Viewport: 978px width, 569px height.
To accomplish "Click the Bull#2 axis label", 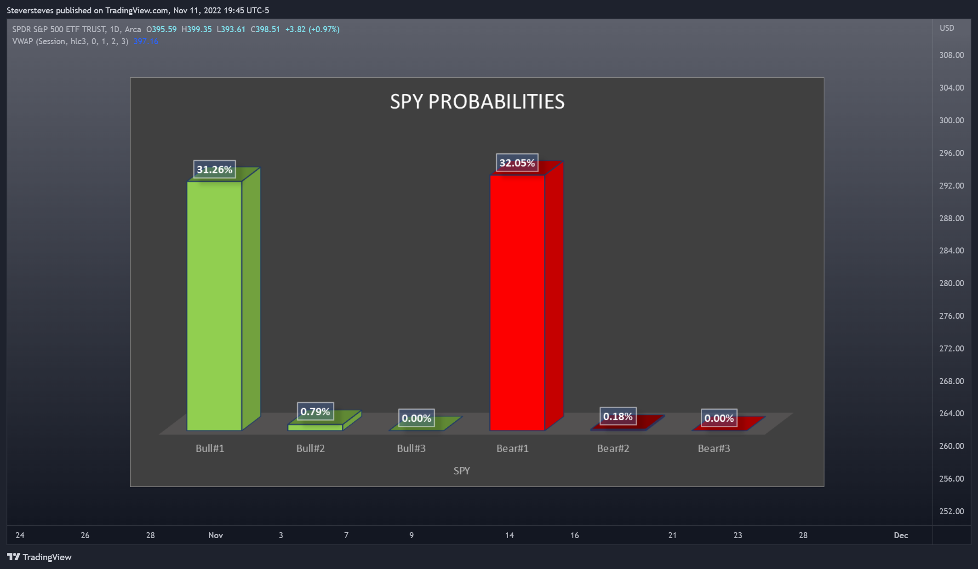I will pyautogui.click(x=311, y=448).
